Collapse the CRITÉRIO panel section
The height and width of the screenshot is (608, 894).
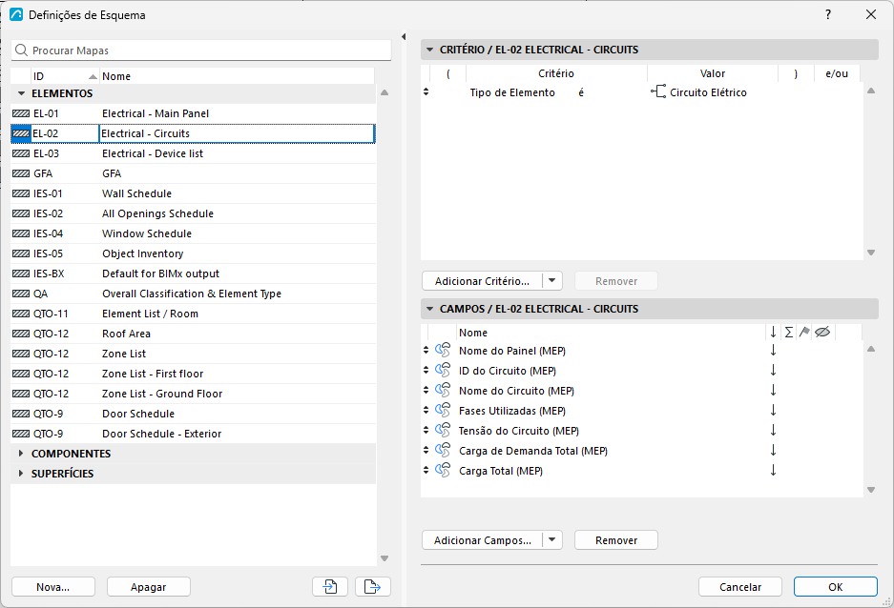click(430, 50)
